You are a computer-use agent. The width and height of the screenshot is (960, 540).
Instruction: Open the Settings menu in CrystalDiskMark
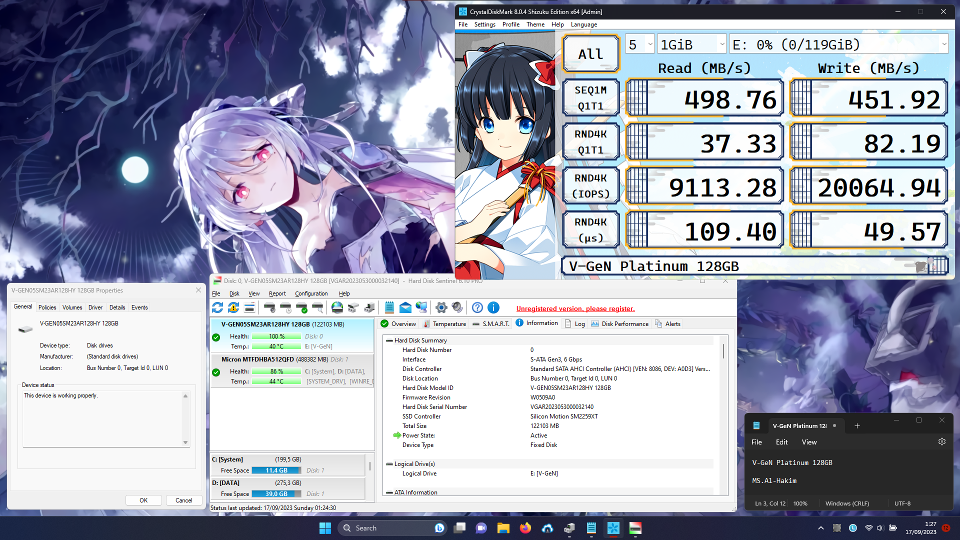click(484, 24)
